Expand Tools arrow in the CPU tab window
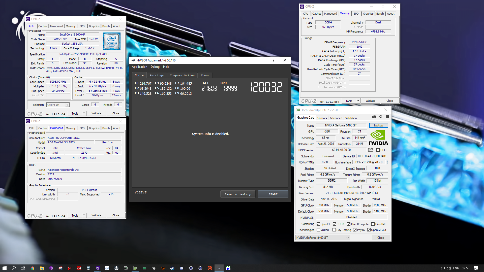484x272 pixels. tap(84, 113)
